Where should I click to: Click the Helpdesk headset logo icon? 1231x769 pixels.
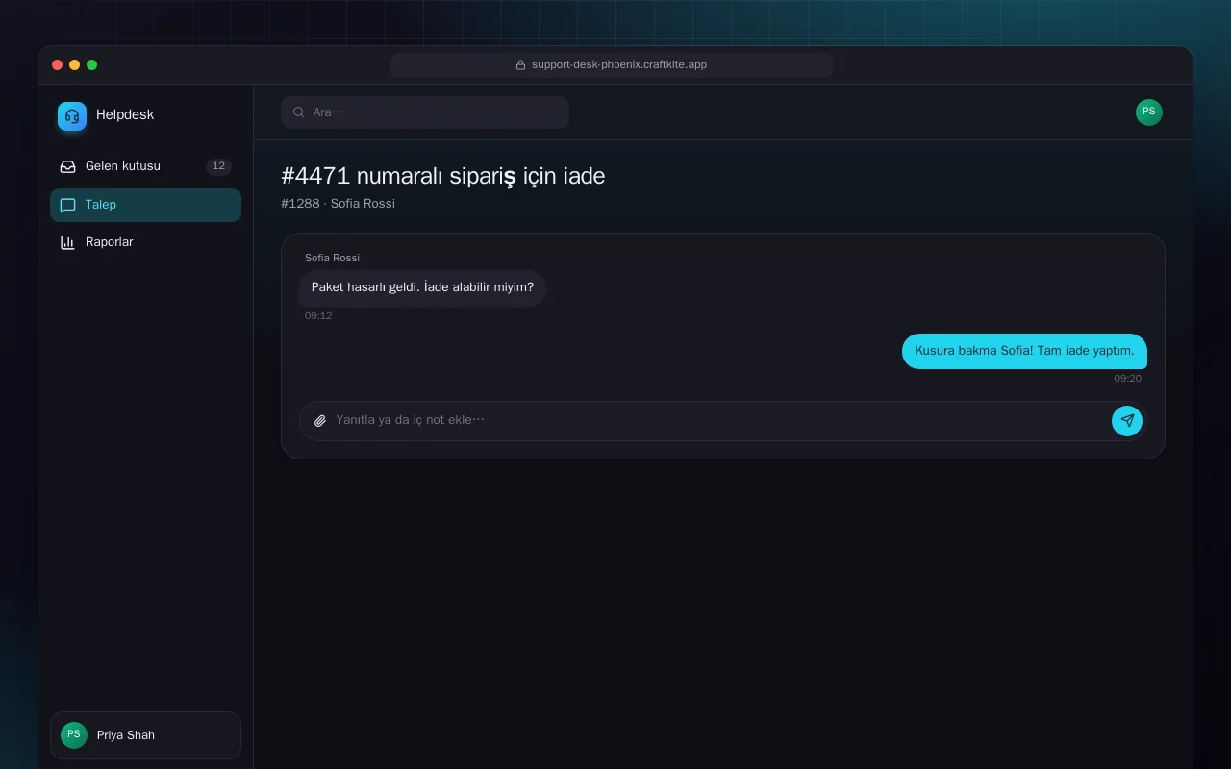pos(72,116)
